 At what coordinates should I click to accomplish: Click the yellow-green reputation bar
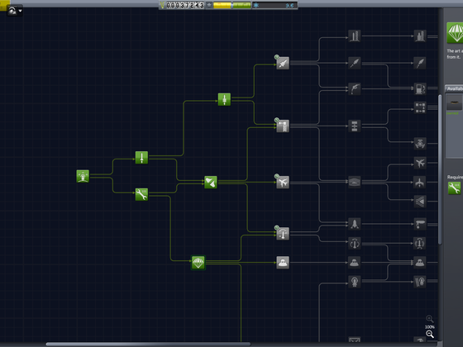tap(232, 5)
